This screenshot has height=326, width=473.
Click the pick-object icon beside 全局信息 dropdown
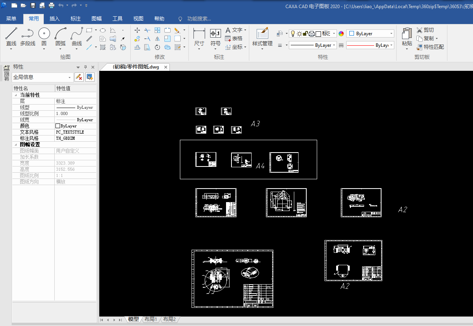[79, 77]
